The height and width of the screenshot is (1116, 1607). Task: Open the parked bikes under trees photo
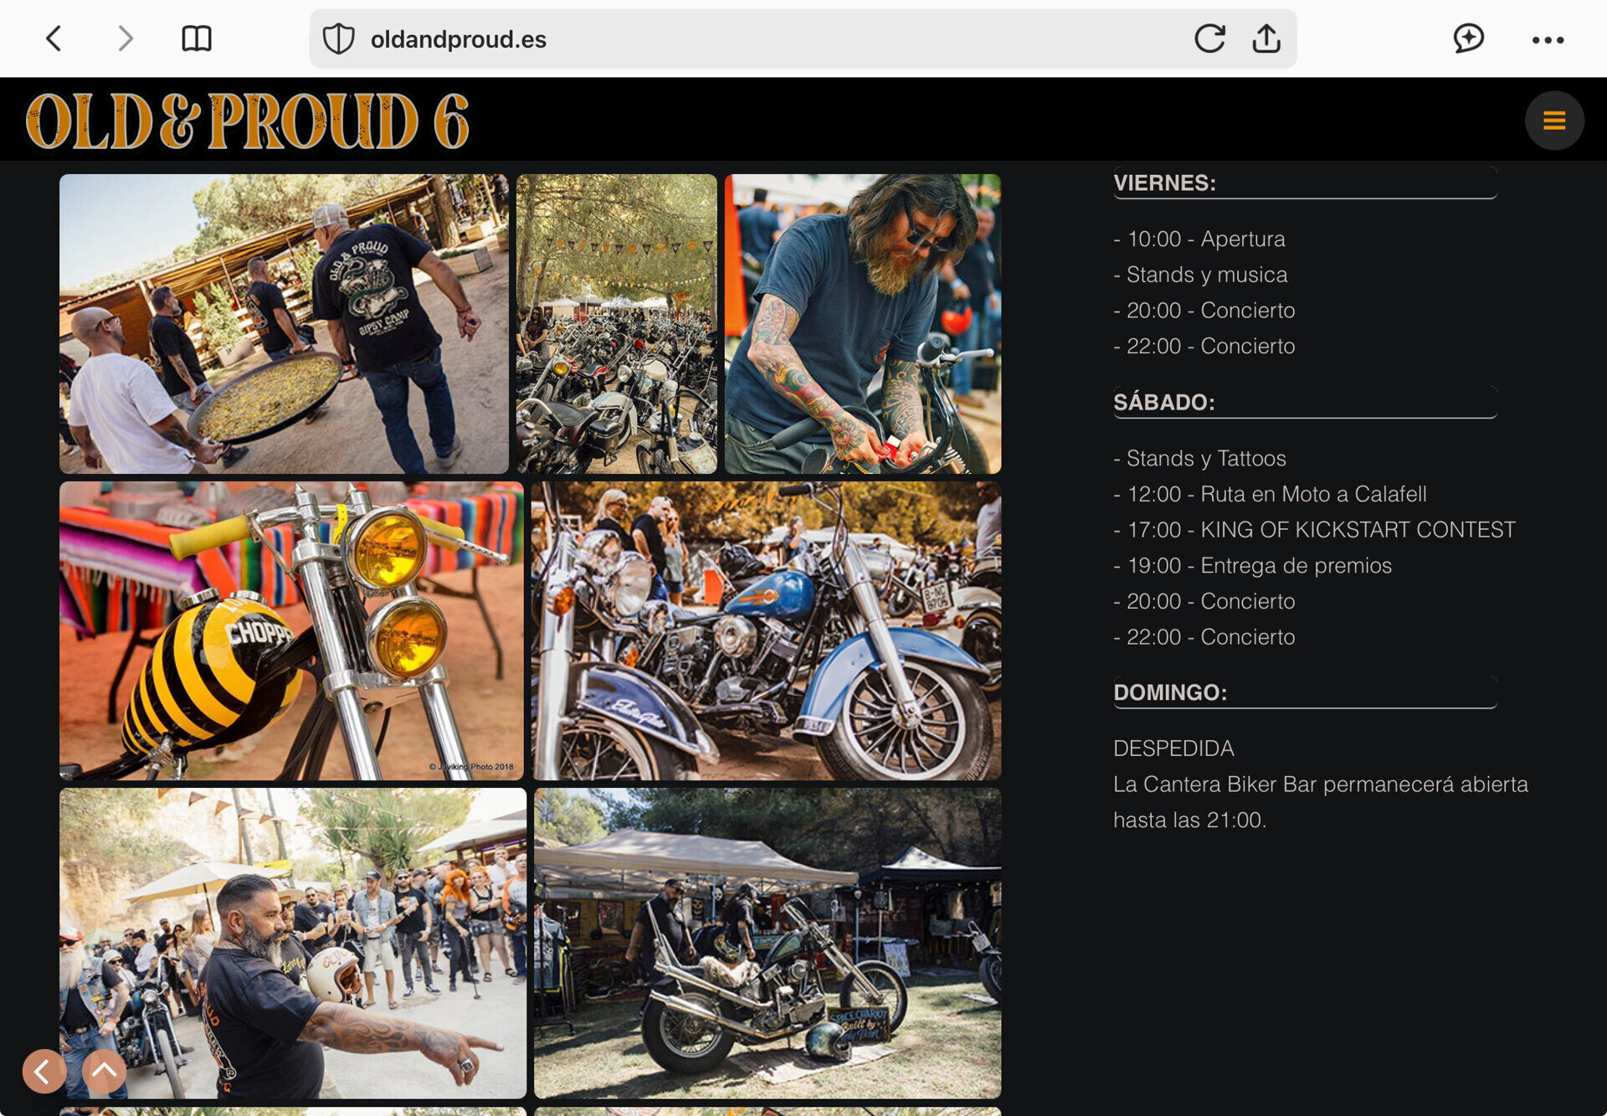click(x=617, y=324)
